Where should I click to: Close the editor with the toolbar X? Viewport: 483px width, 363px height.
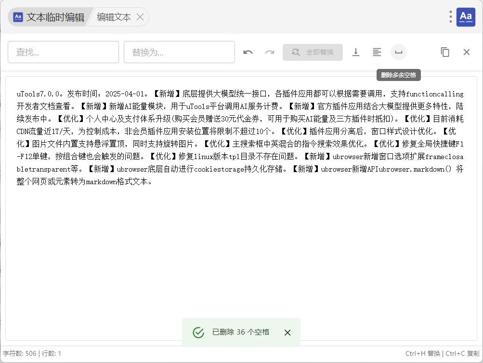467,52
